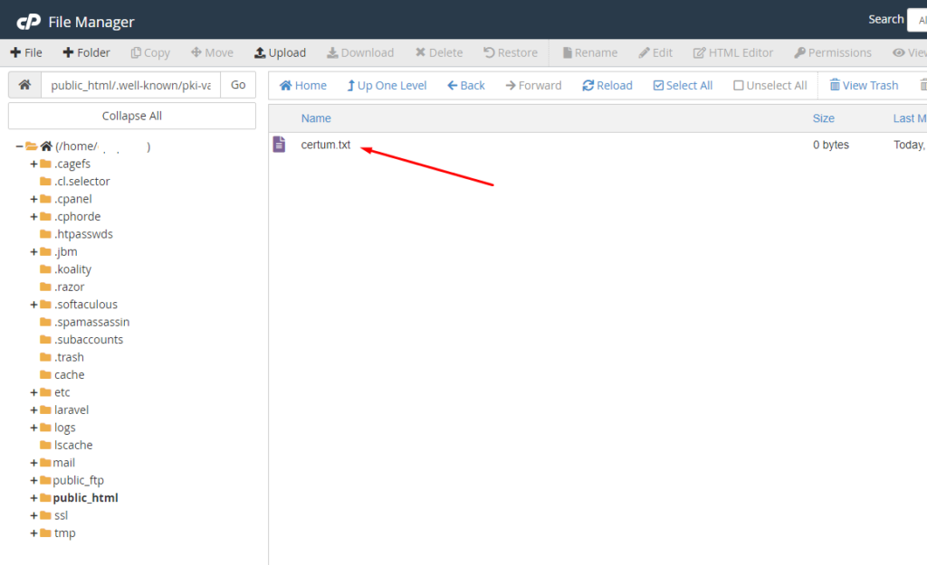Create new item via File button
927x565 pixels.
coord(26,52)
